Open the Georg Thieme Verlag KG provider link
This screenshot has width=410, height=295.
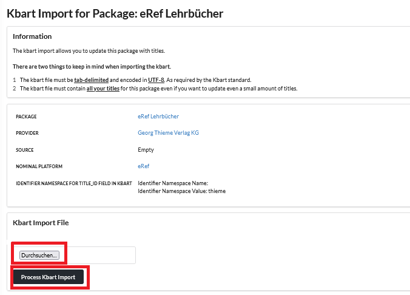[168, 133]
